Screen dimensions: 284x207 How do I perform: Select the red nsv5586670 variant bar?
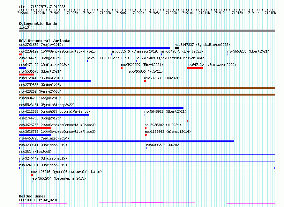(26, 75)
